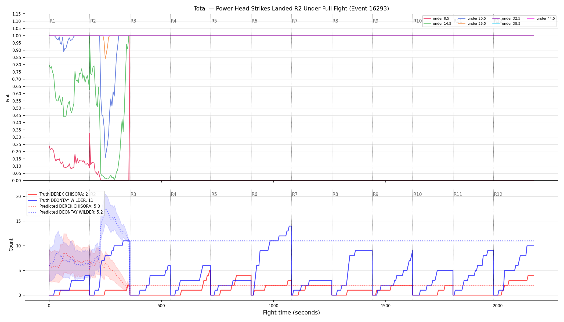Select the 'under 8.5' legend entry
This screenshot has width=564, height=322.
tap(436, 19)
